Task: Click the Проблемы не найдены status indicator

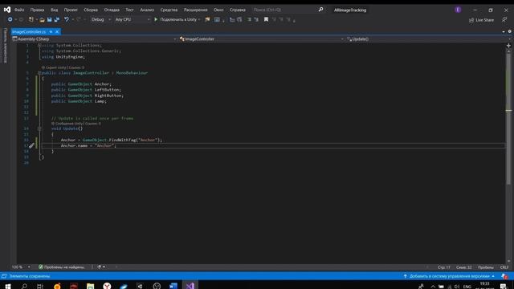Action: tap(62, 267)
